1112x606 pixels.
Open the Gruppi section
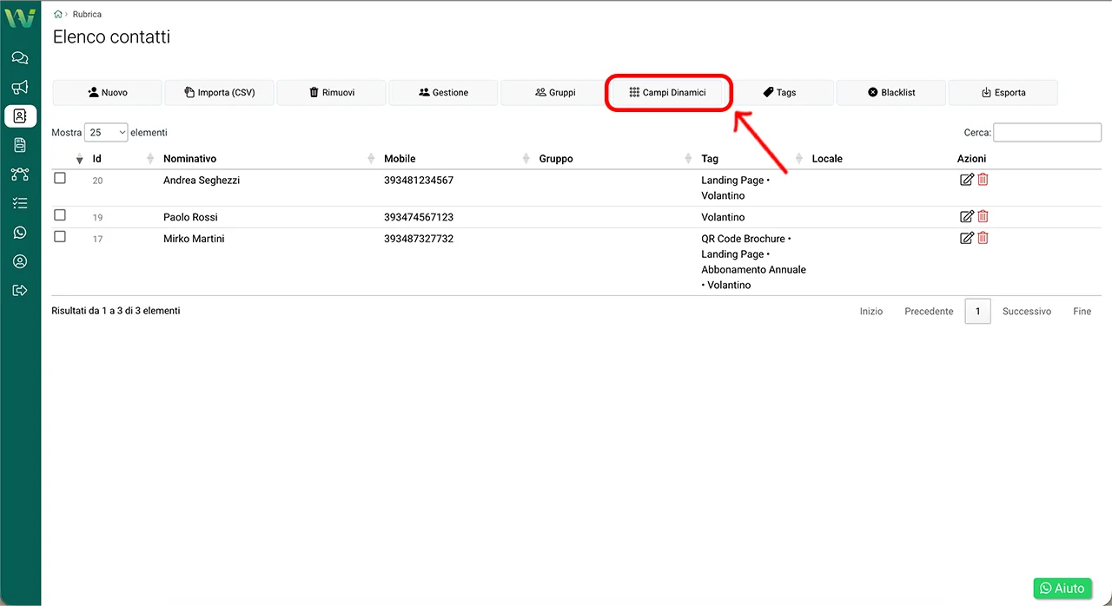[x=555, y=93]
